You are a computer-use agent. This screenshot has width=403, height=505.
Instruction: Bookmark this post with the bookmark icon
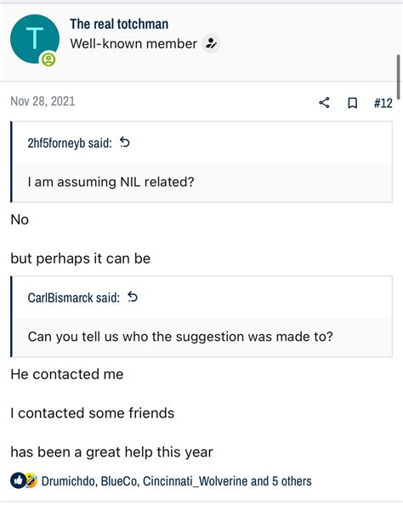[x=353, y=103]
